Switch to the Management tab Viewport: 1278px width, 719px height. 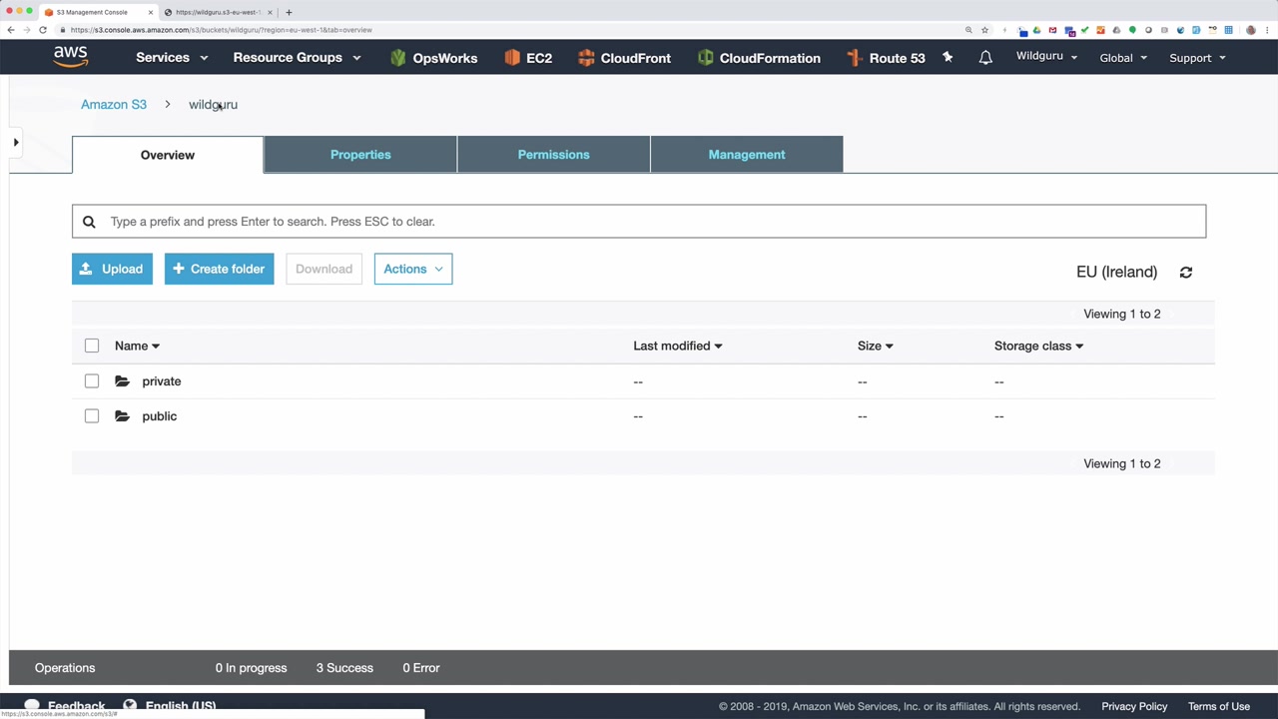pos(747,155)
